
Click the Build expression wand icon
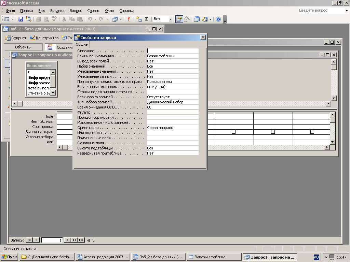(187, 19)
